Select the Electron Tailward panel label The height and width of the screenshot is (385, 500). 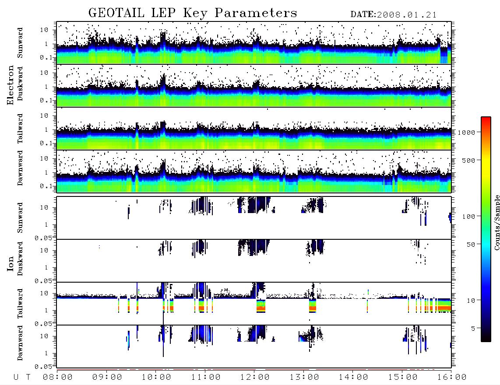click(20, 129)
